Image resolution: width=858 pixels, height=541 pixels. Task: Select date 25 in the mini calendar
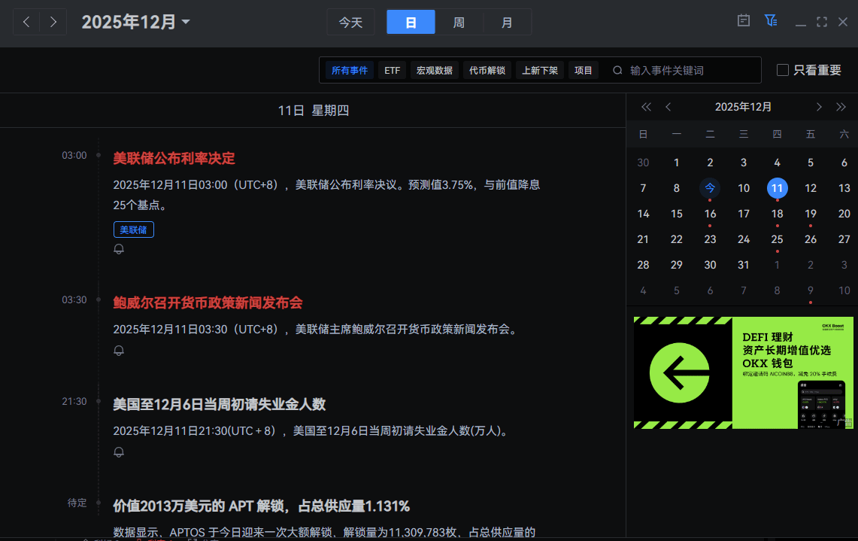pos(777,239)
